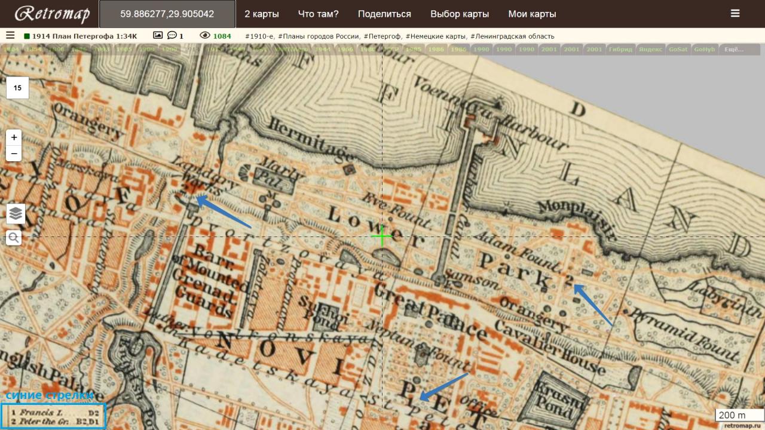
Task: Click the '#Ленинградская область' tag link
Action: pos(512,36)
